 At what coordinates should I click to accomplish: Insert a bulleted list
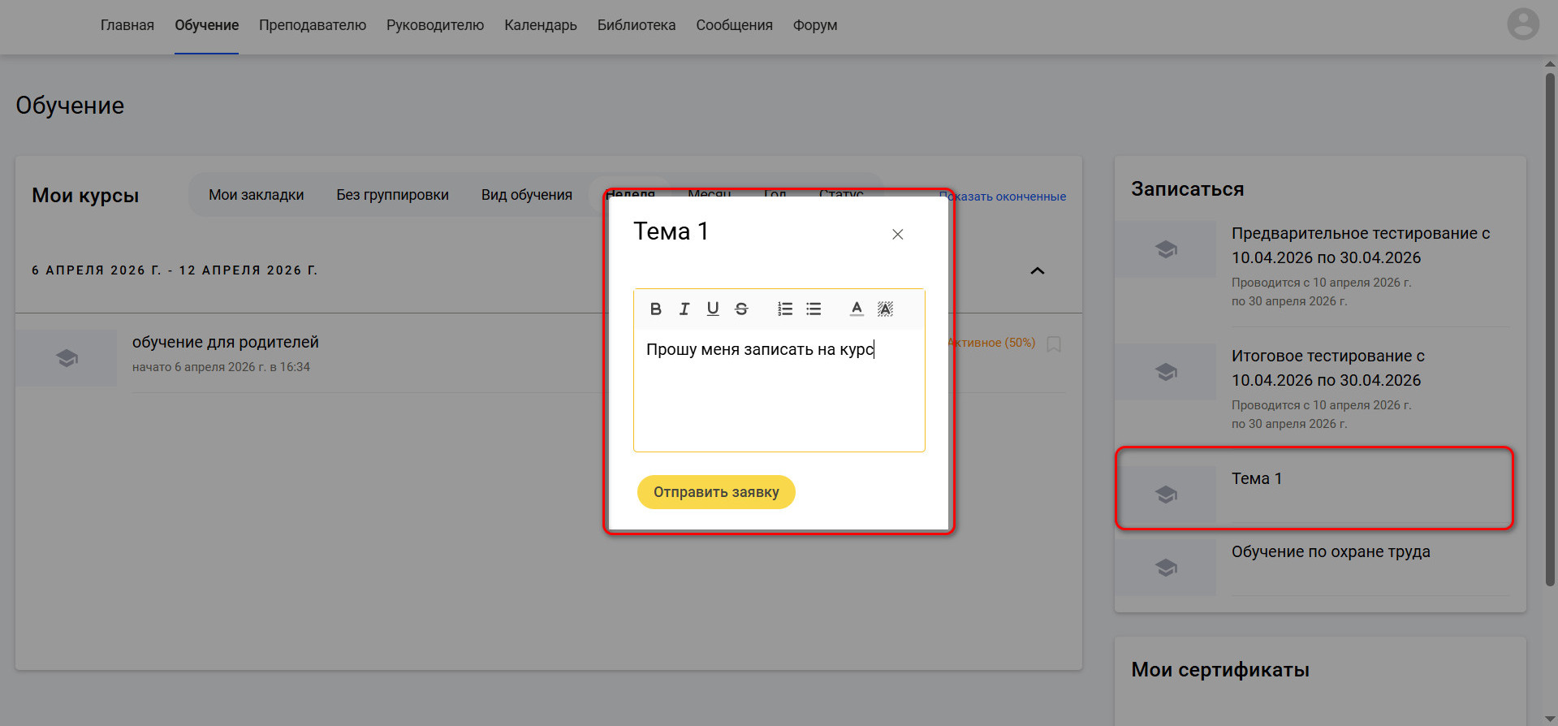(814, 309)
